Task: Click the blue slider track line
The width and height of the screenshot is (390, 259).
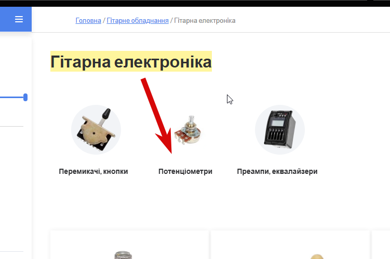Action: [12, 97]
